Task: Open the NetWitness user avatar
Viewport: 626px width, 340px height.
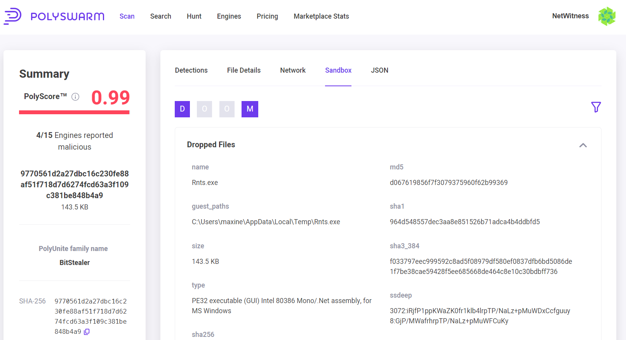Action: pos(607,16)
